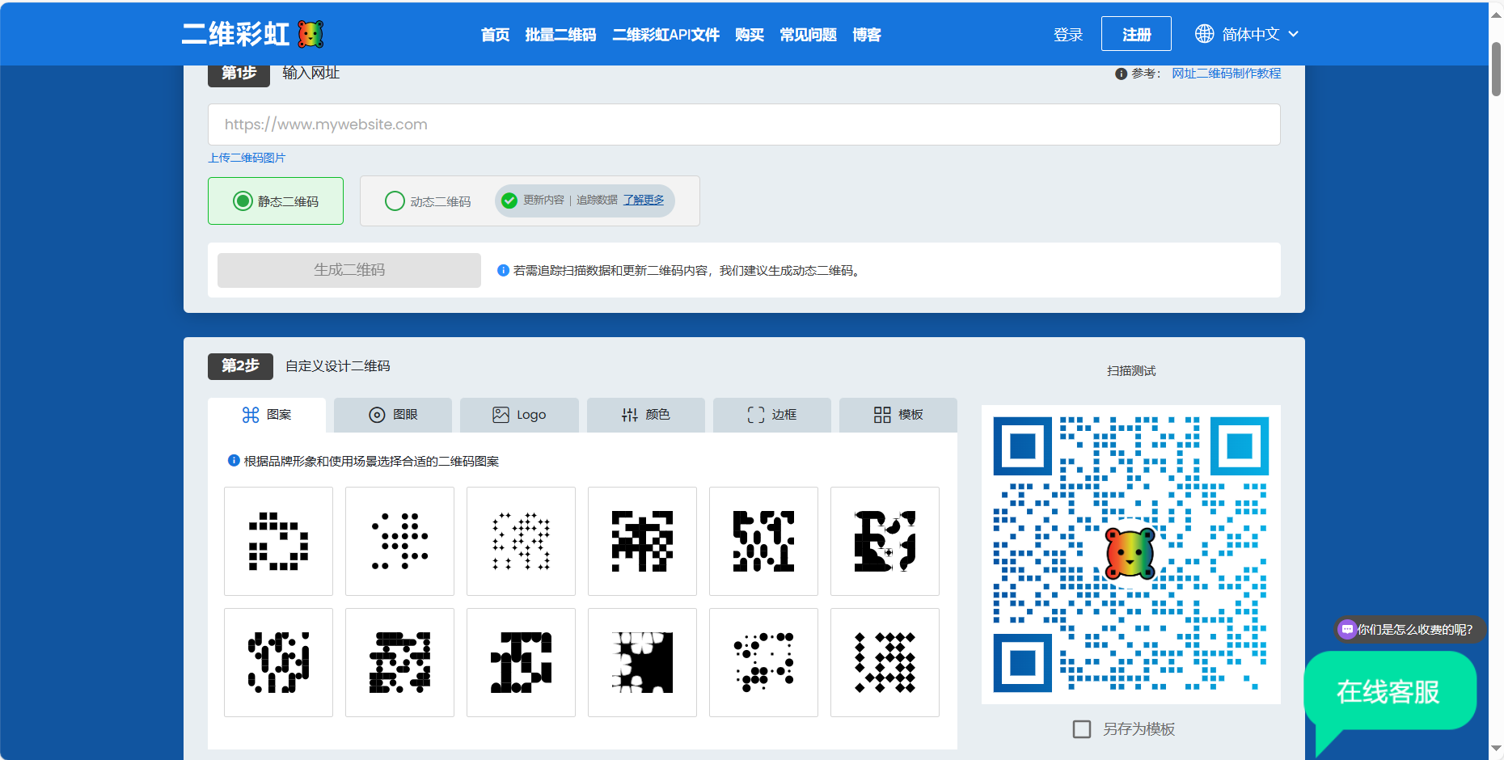This screenshot has height=760, width=1504.
Task: Switch to the 图眼 tab
Action: click(393, 415)
